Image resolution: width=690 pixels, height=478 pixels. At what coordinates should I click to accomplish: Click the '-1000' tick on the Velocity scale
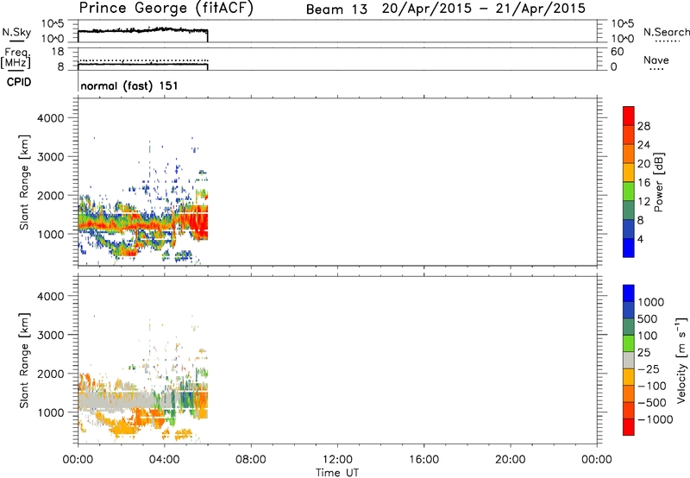pos(655,419)
